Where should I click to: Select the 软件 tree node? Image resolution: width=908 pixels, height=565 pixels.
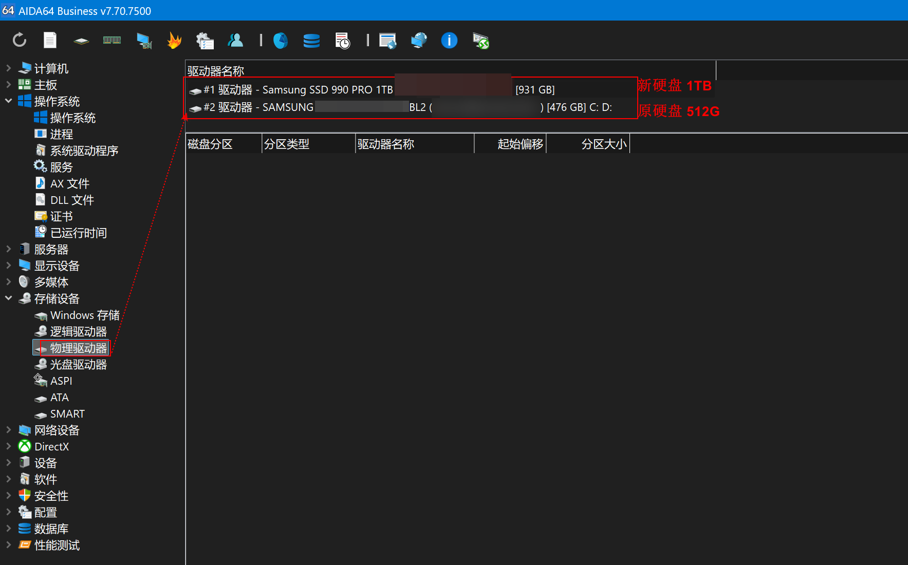(38, 479)
